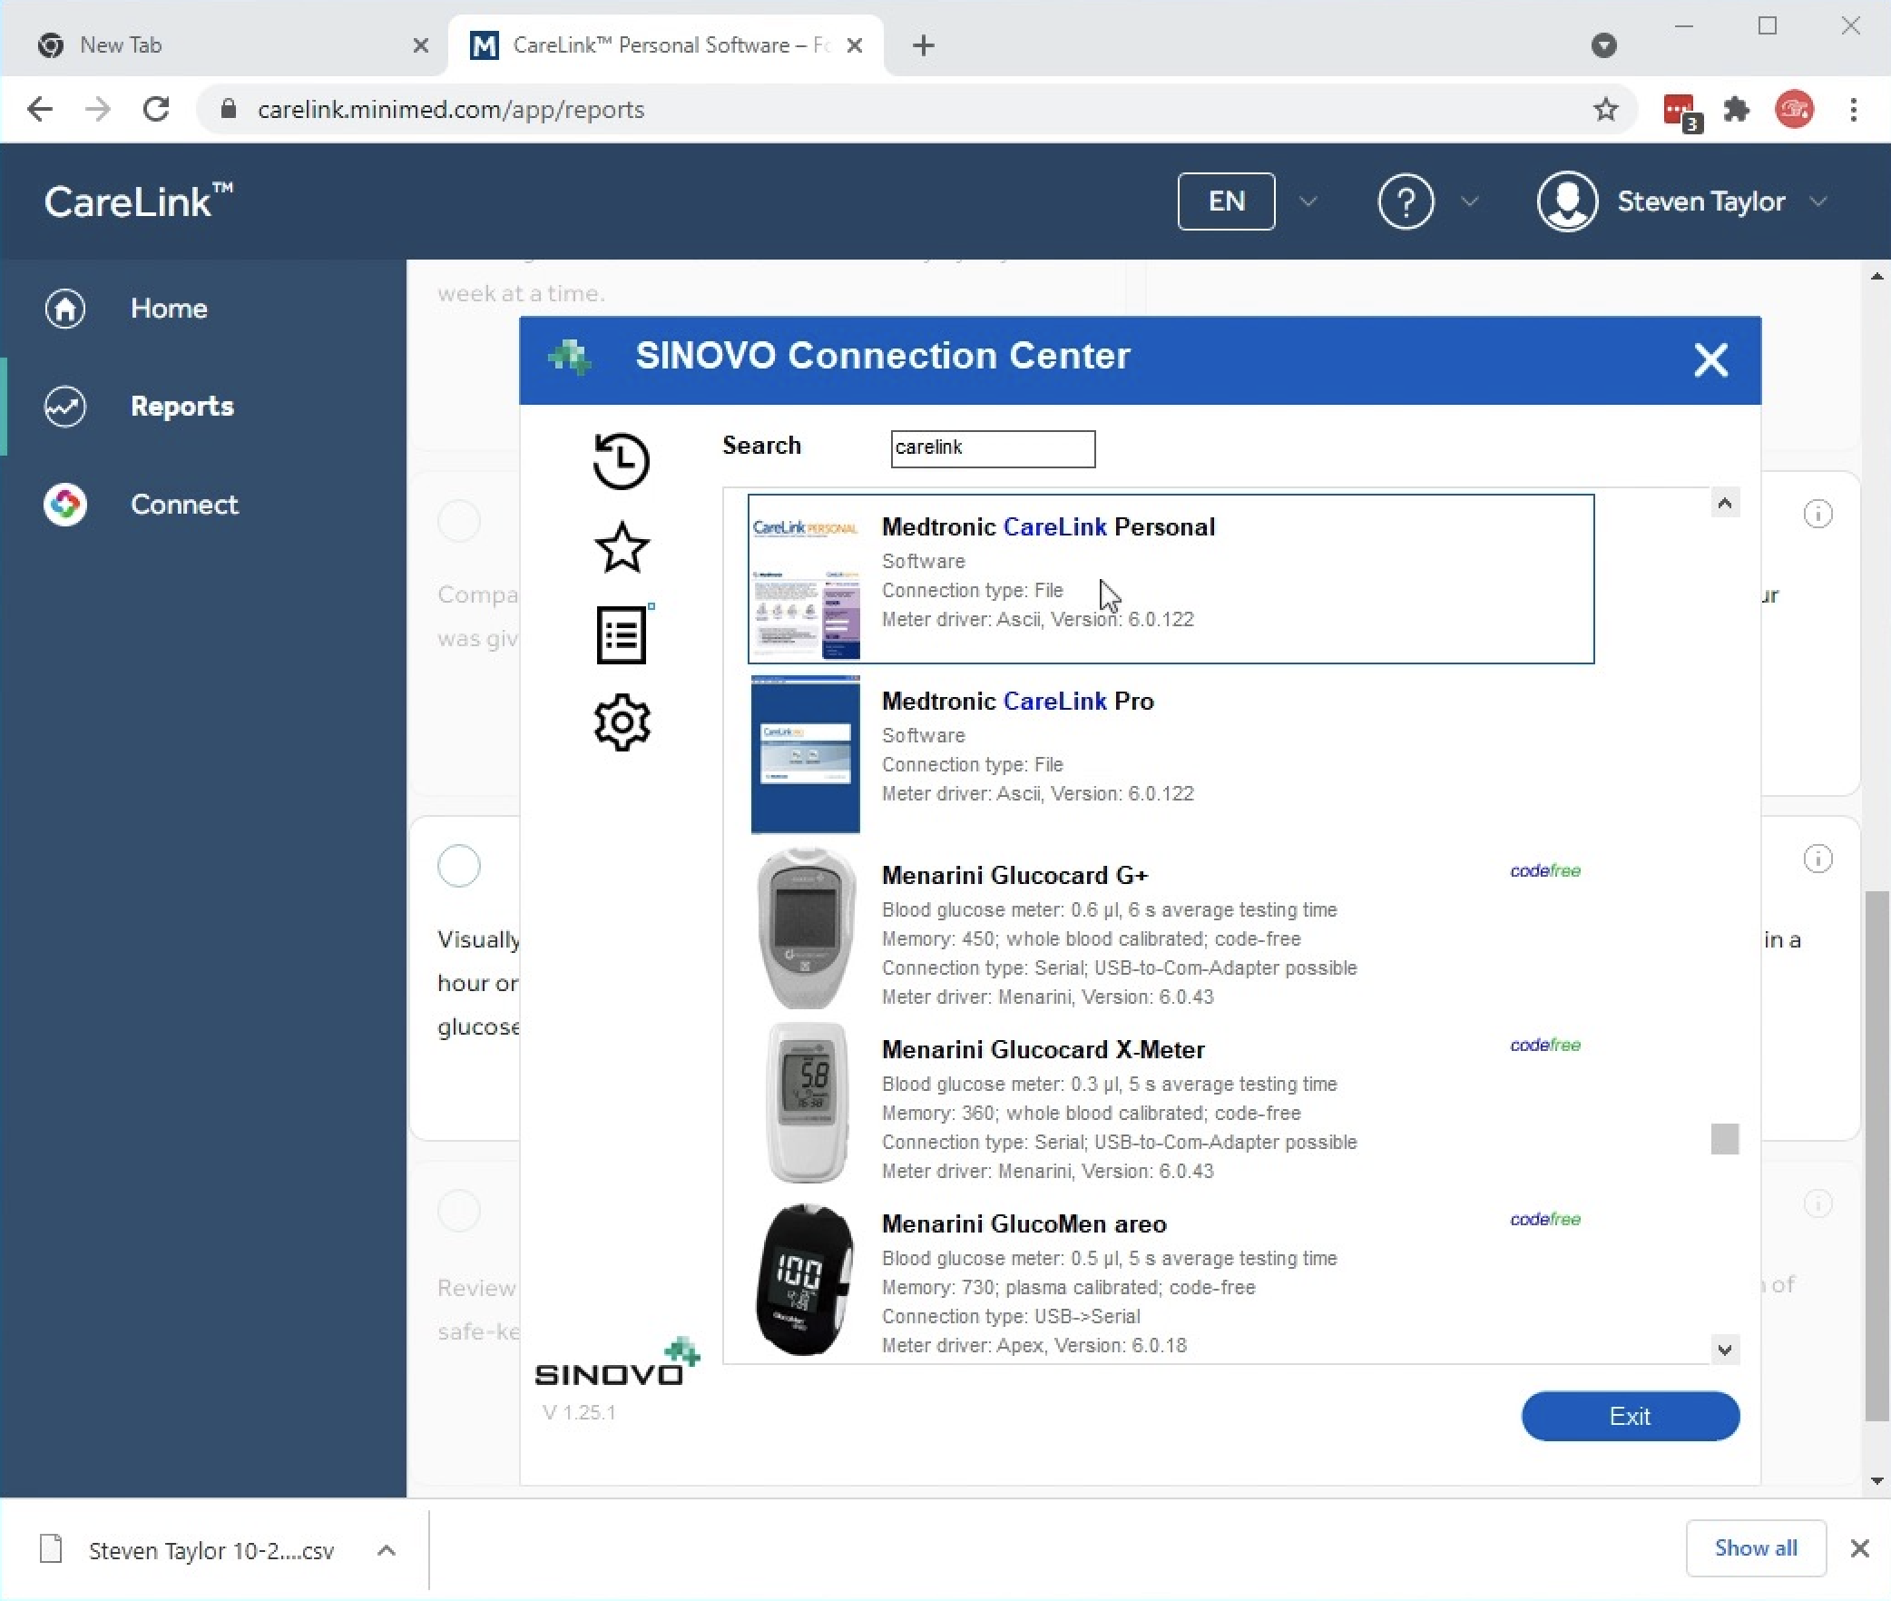Click the CareLink logo in header
The image size is (1891, 1601).
point(139,201)
